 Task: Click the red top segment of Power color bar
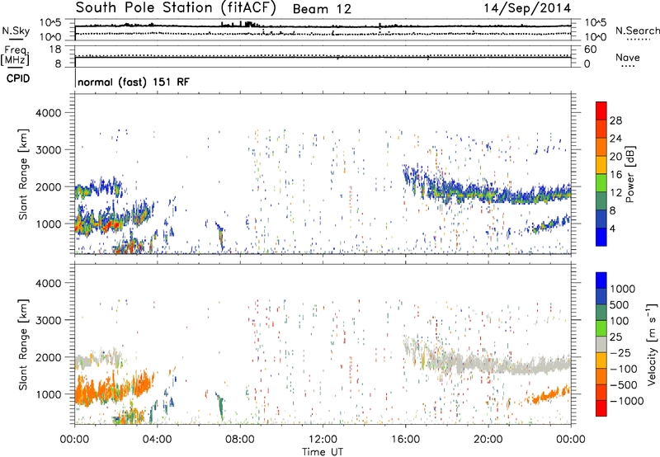601,111
